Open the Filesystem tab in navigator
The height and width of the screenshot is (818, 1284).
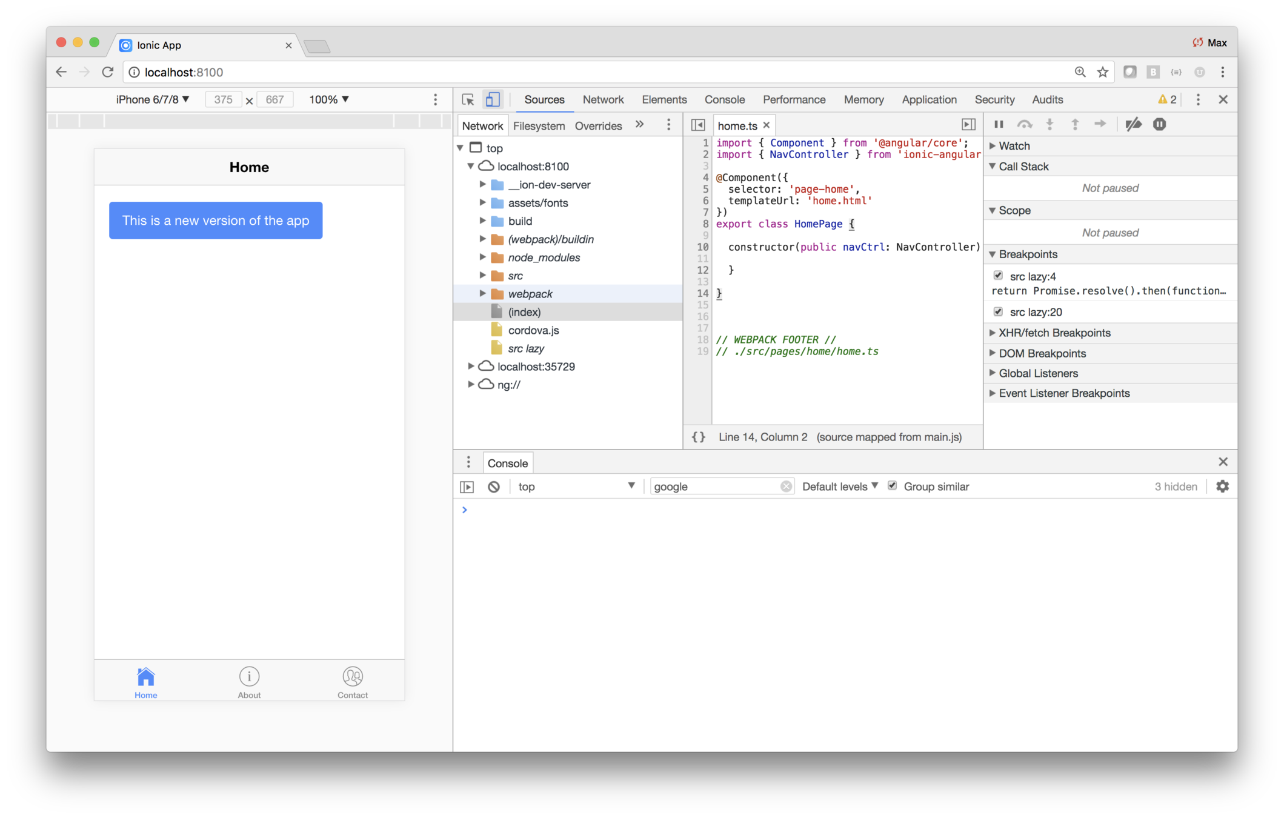click(539, 125)
